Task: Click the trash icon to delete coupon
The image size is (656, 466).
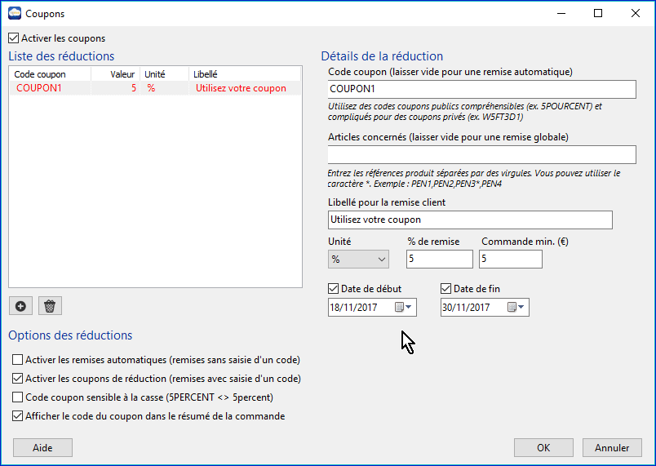Action: [50, 306]
